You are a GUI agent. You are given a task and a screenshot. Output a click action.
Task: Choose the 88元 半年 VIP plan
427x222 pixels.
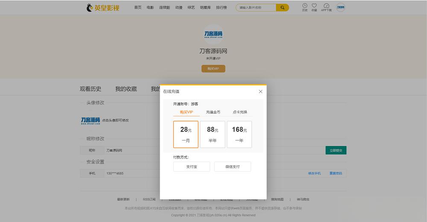pos(212,134)
